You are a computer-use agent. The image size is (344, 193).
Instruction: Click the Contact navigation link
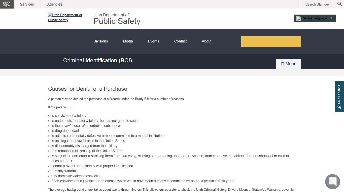pos(180,41)
